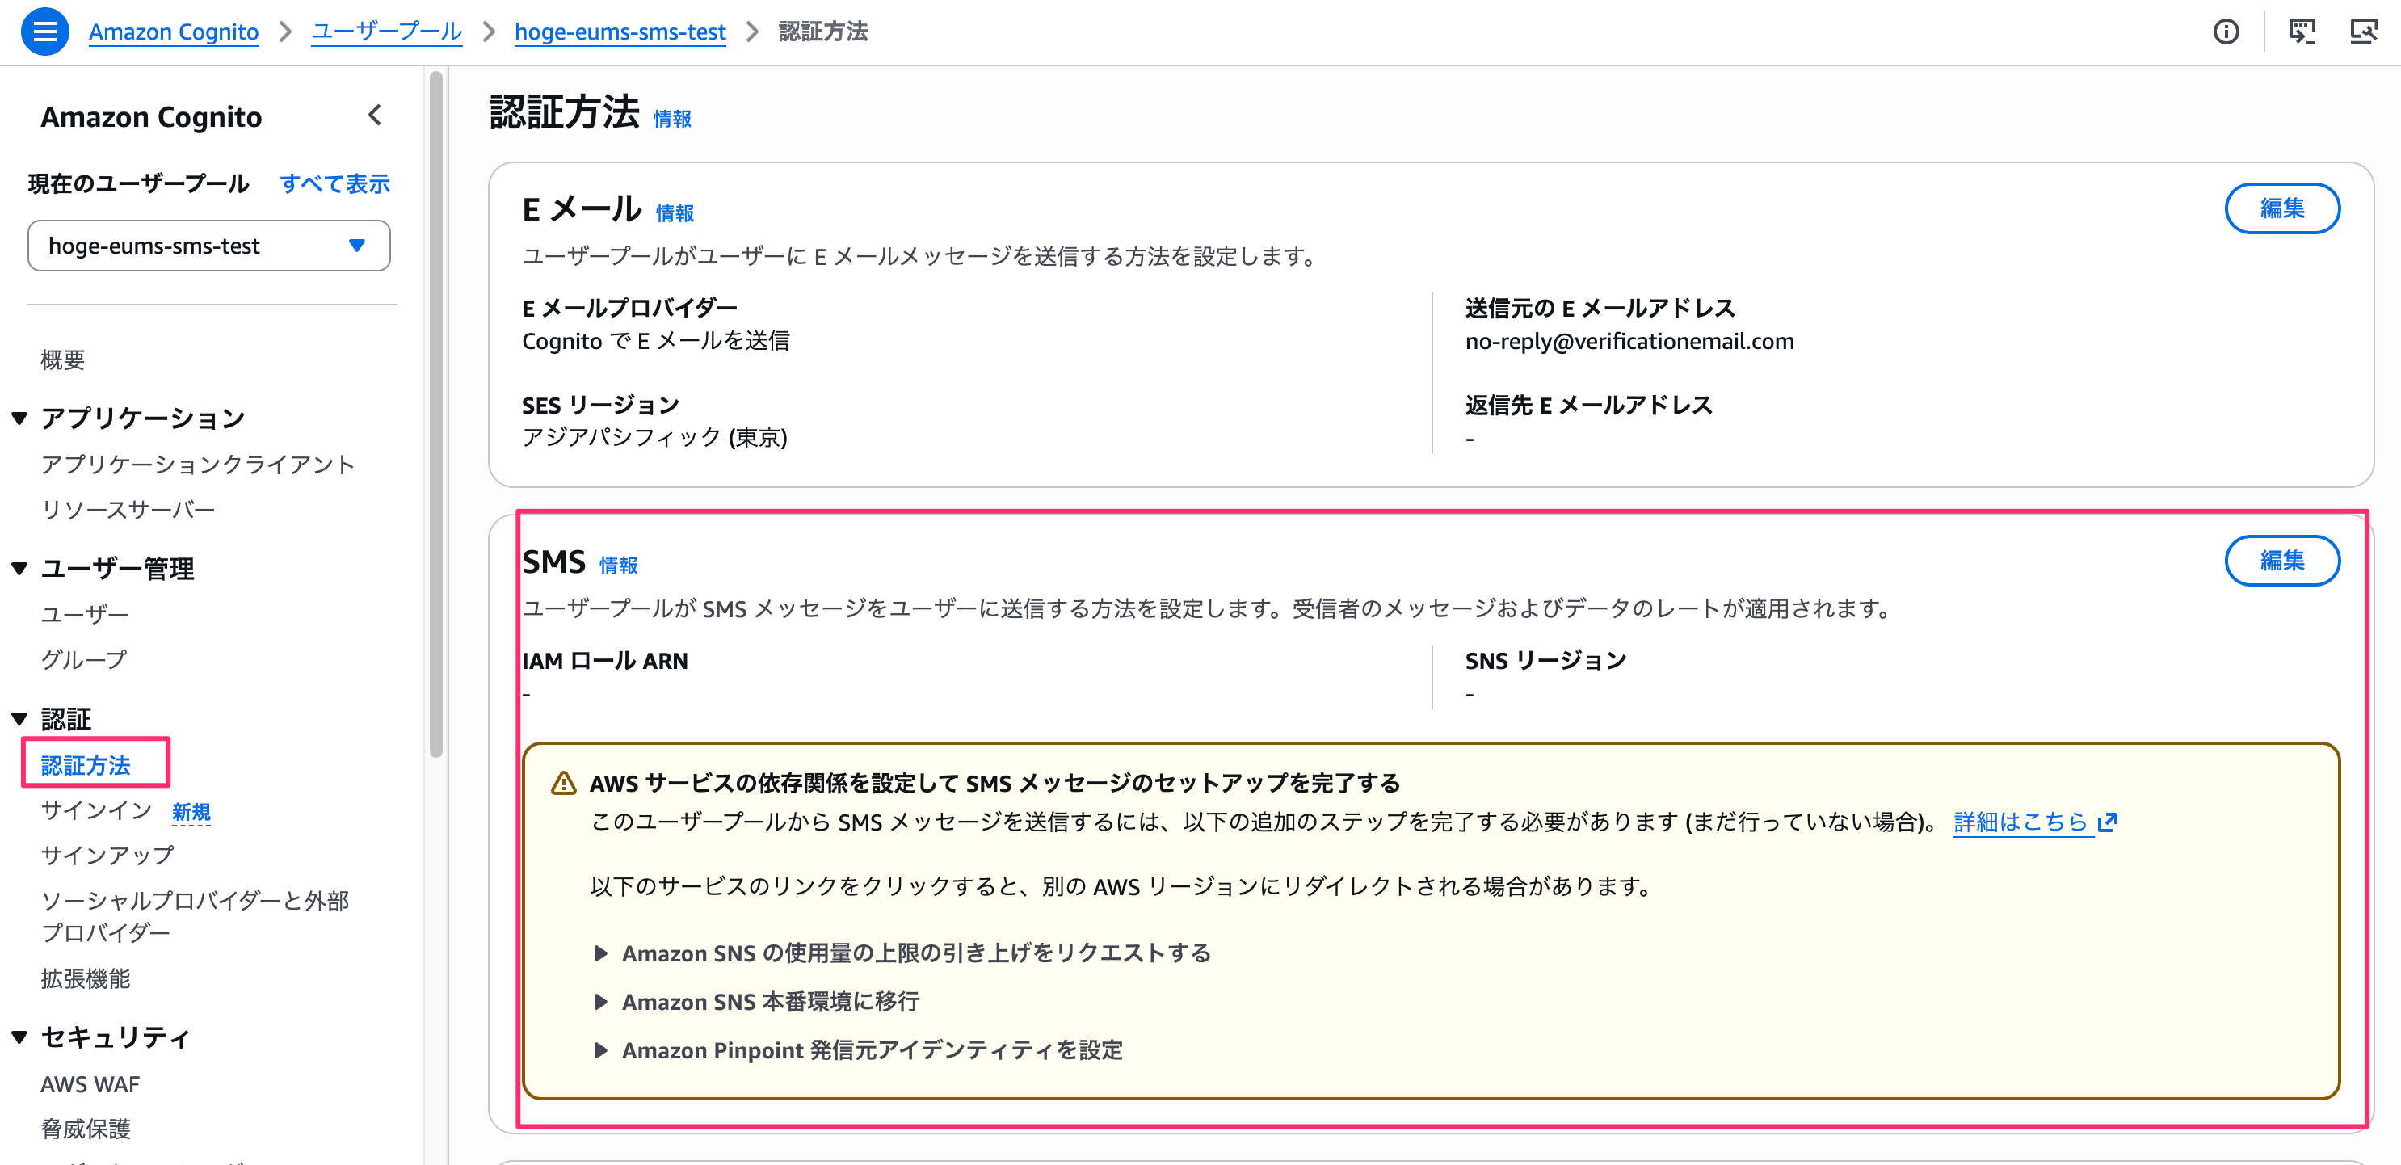Click the 新規 badge next to サインイン
This screenshot has height=1165, width=2401.
(x=191, y=812)
